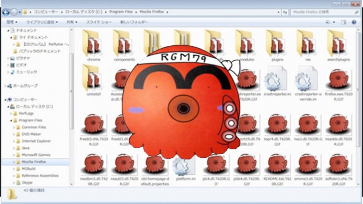Image resolution: width=363 pixels, height=204 pixels.
Task: Select the README.txt.T620R.G2F file icon
Action: [277, 164]
